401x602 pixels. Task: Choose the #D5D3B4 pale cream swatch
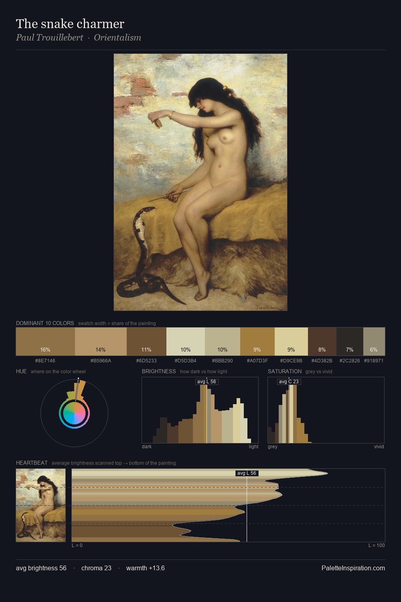click(186, 342)
